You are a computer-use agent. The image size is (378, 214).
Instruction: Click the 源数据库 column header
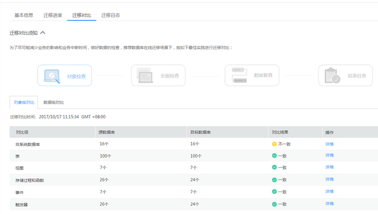coord(107,132)
